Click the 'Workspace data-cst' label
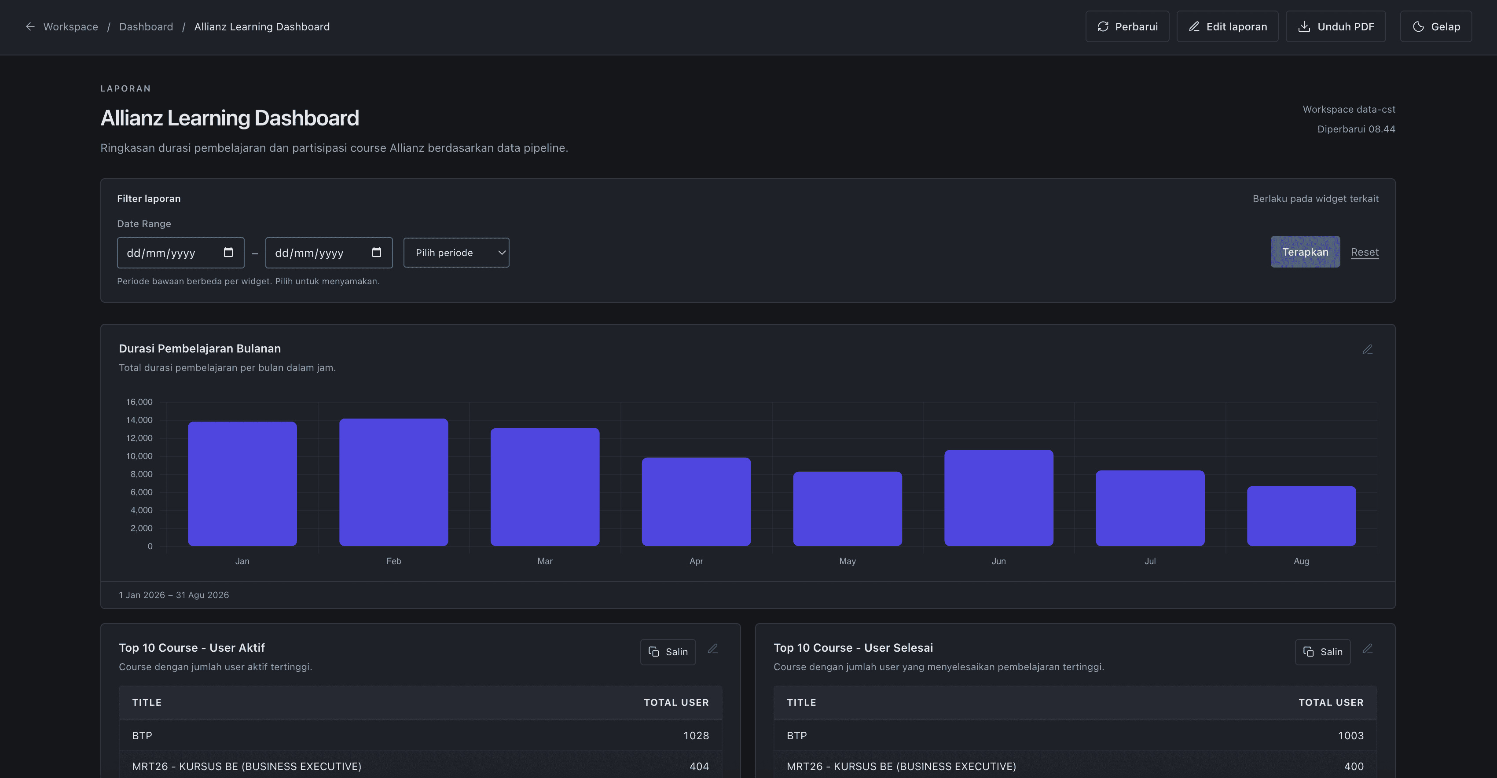 coord(1348,109)
